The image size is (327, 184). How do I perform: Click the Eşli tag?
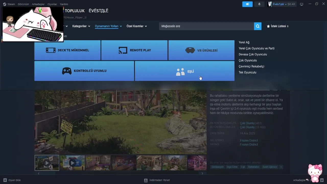pyautogui.click(x=243, y=167)
